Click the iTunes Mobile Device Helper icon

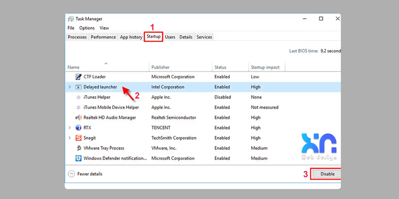pyautogui.click(x=78, y=107)
